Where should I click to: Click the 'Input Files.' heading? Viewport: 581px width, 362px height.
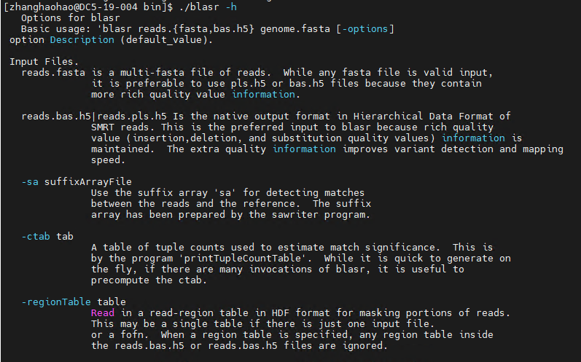pos(44,61)
